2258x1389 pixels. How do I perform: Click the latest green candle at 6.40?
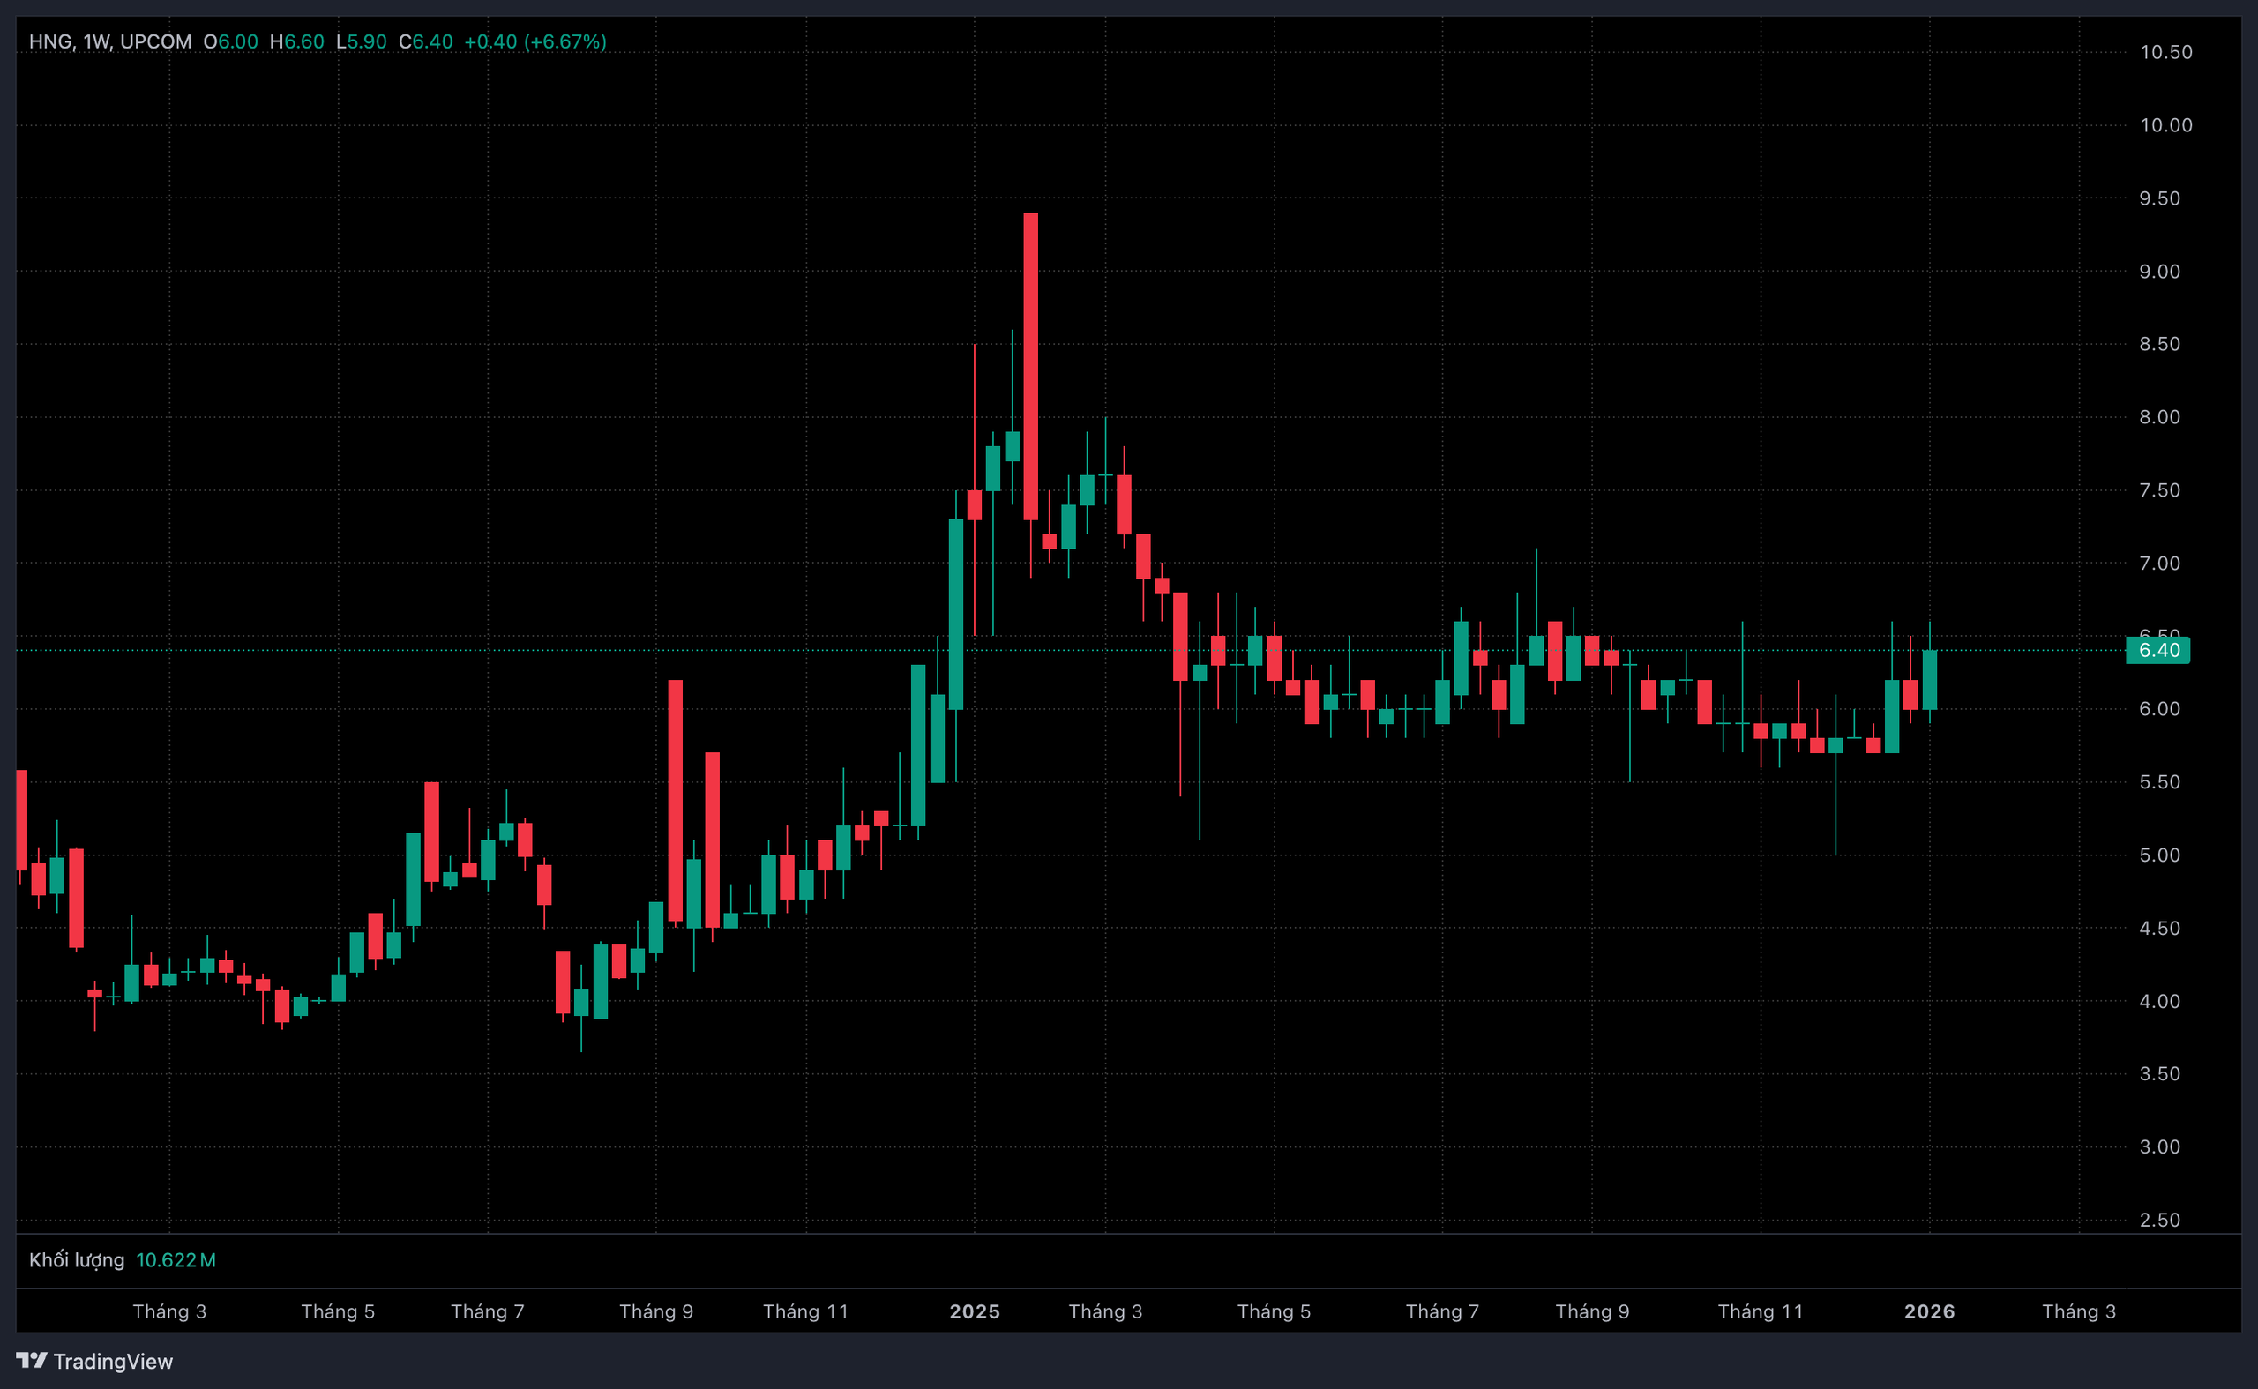[1929, 680]
